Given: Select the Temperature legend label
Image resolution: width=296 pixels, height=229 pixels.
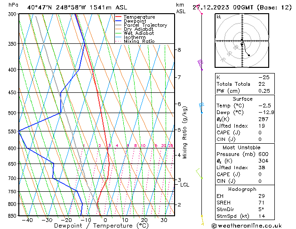Looking at the screenshot, I should click(139, 17).
